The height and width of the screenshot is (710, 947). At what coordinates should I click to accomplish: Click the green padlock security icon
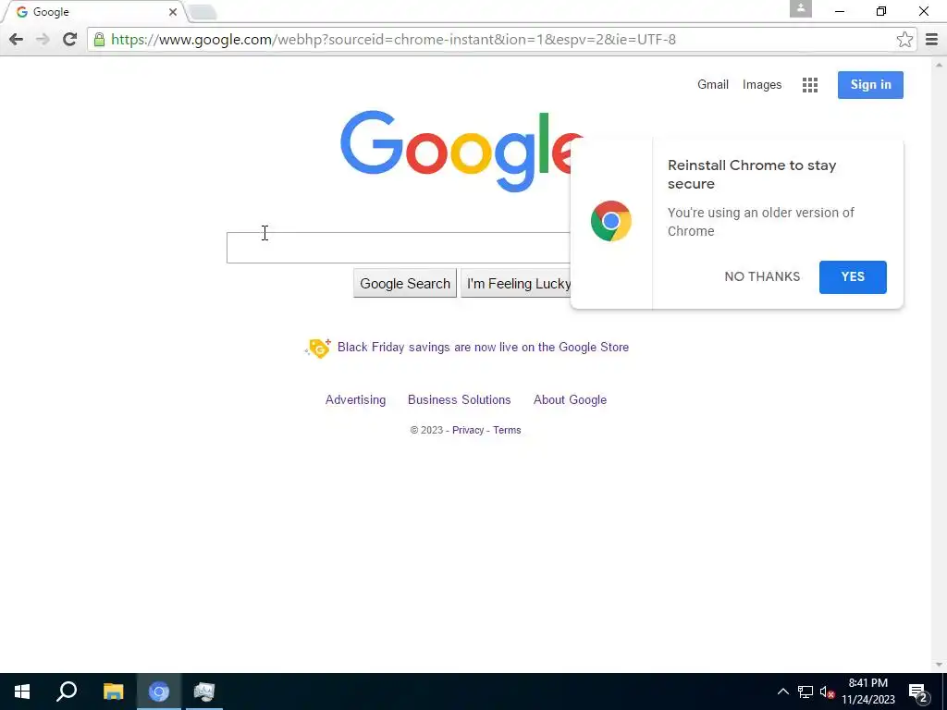[x=99, y=40]
